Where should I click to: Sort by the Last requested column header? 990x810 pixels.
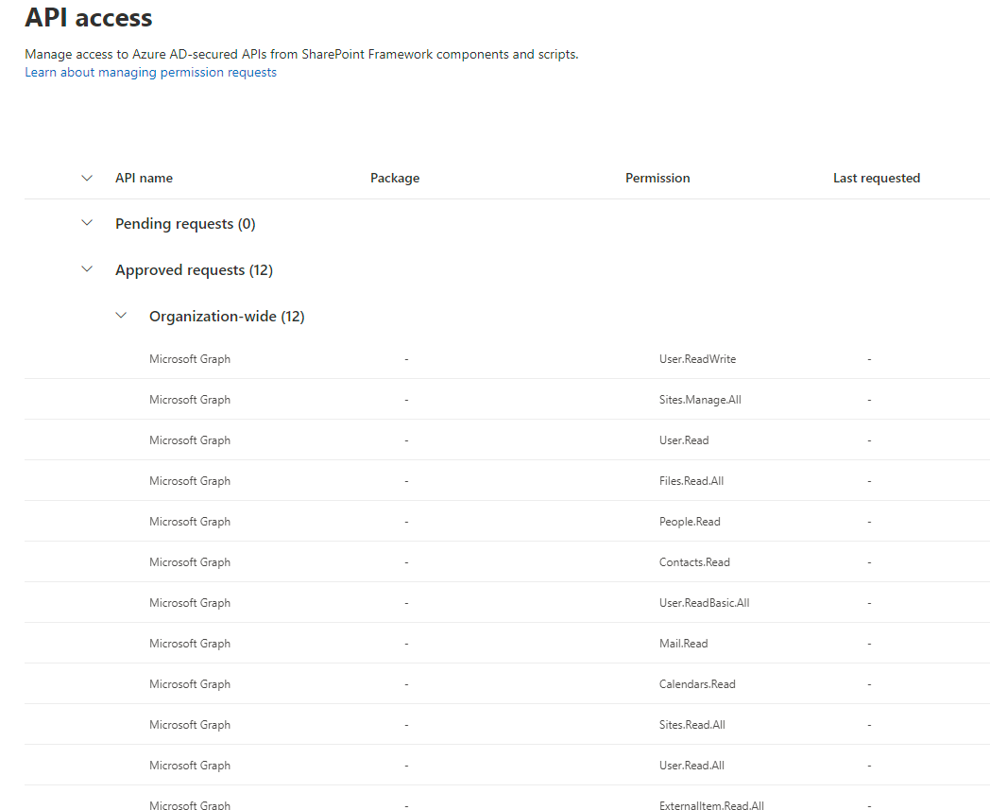click(x=877, y=178)
